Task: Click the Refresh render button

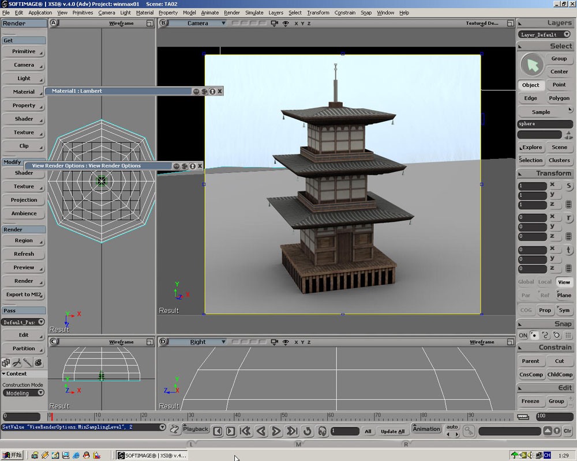Action: coord(24,254)
